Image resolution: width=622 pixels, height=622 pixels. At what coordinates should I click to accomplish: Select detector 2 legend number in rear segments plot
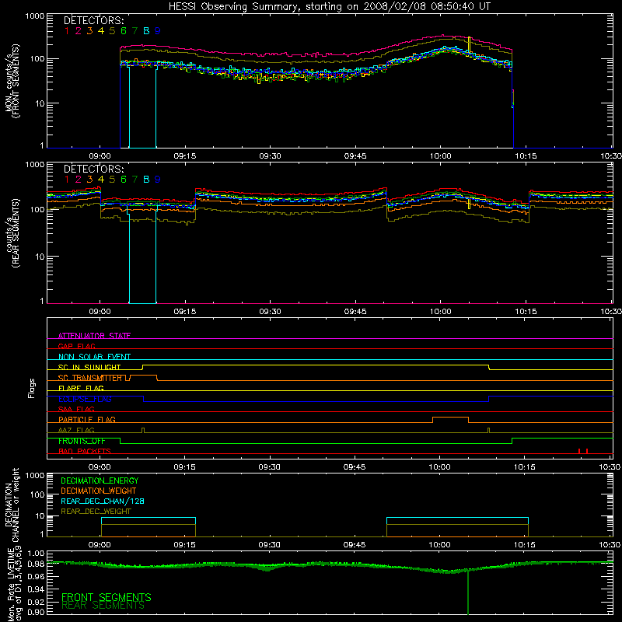(79, 180)
